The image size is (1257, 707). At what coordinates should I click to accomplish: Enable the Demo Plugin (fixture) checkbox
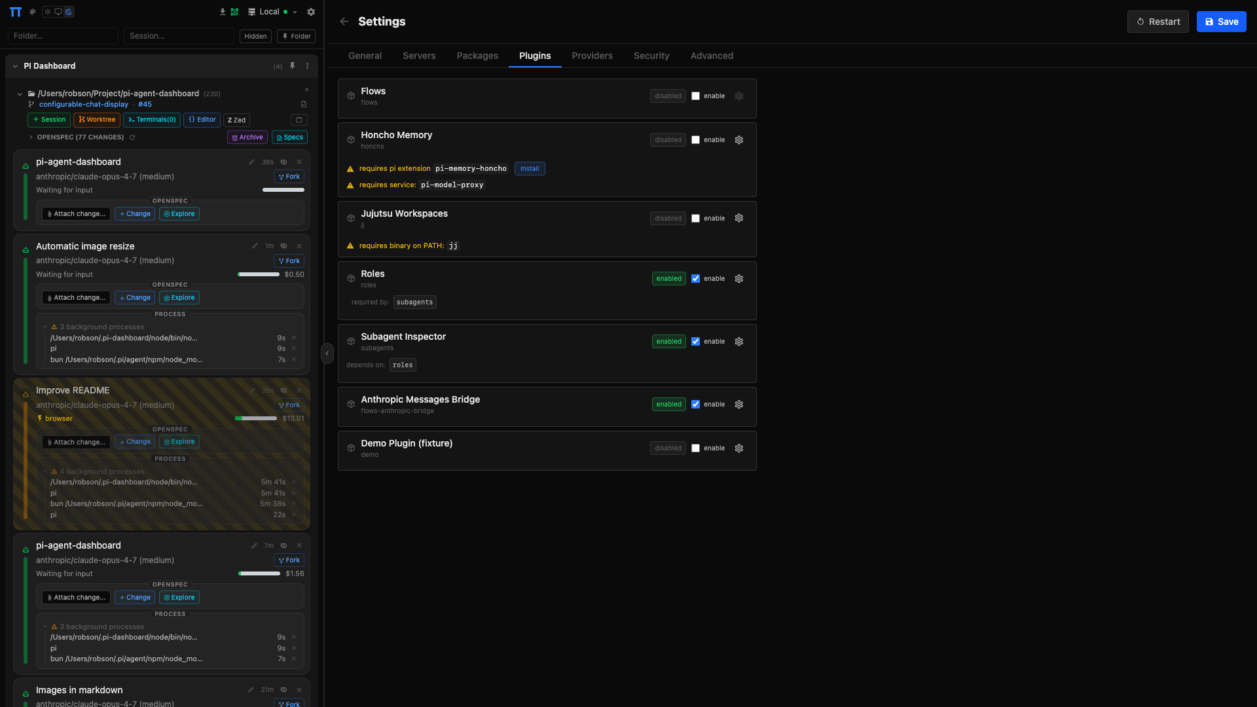[695, 448]
